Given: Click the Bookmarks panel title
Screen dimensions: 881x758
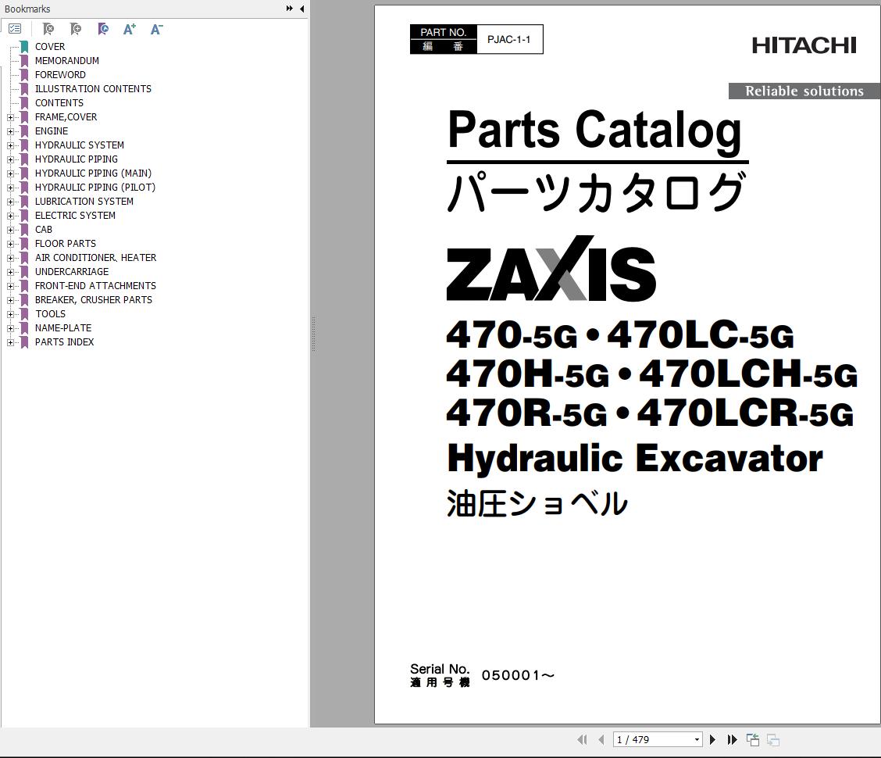Looking at the screenshot, I should click(27, 9).
